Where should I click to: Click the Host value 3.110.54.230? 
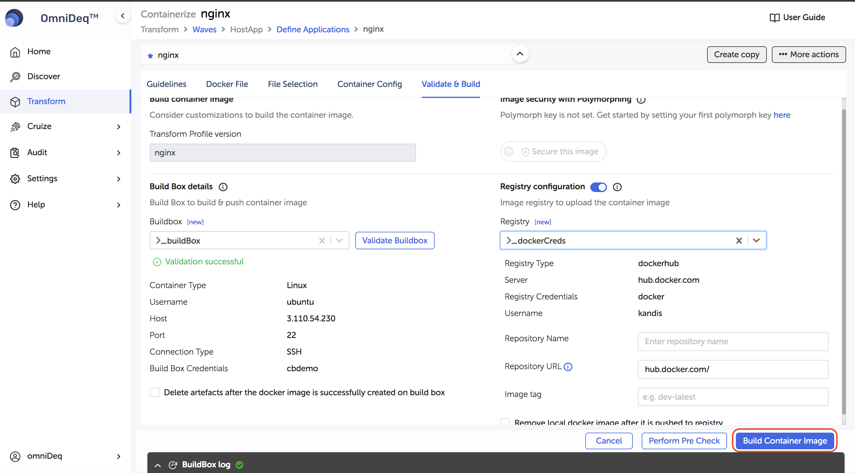pyautogui.click(x=311, y=318)
